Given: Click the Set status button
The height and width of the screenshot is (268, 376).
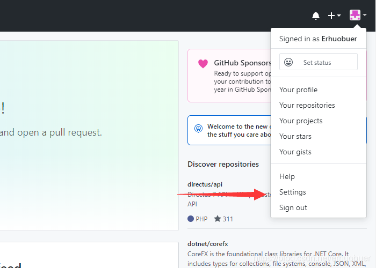Looking at the screenshot, I should pyautogui.click(x=318, y=62).
